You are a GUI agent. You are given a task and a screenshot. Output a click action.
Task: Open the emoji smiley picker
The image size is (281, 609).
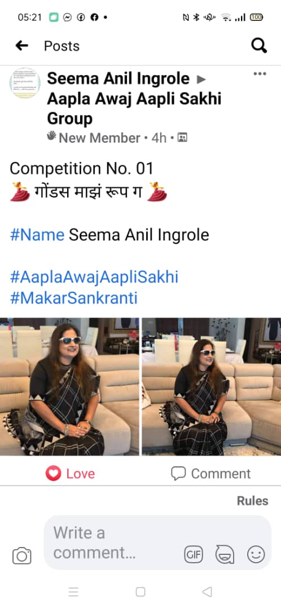coord(256,554)
